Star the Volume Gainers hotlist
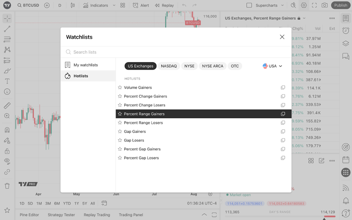This screenshot has width=352, height=220. pos(120,87)
